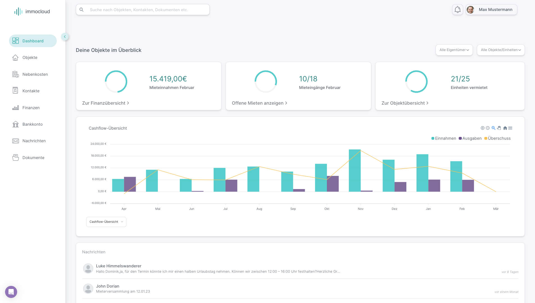Screen dimensions: 535x303
Task: Open the Bankkonto sidebar item
Action: (33, 124)
